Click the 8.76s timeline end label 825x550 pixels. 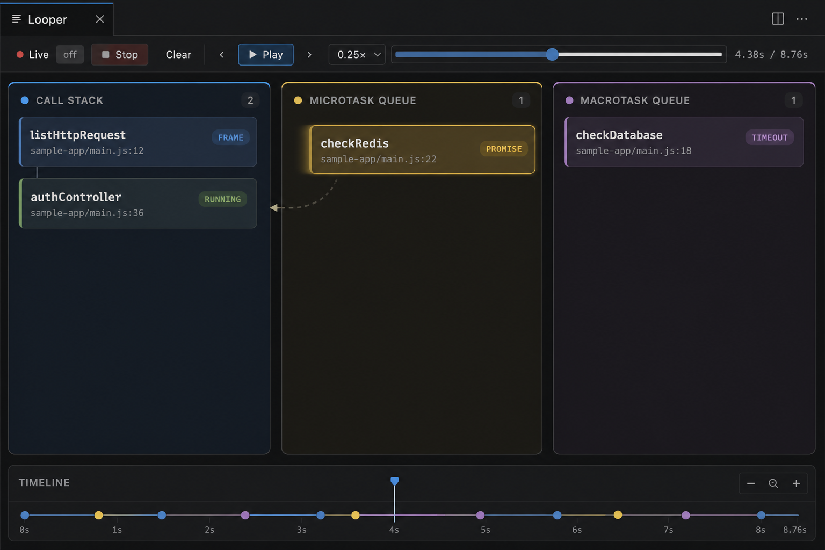pos(795,530)
